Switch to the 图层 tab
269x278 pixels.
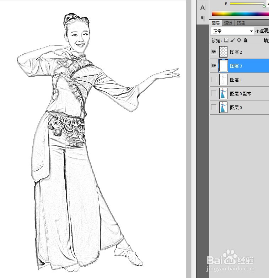[216, 23]
